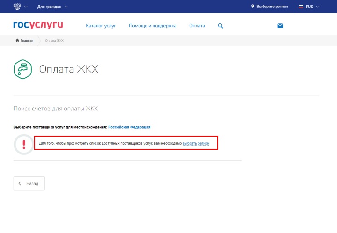Click the 'Оплата ЖКХ' page heading
The width and height of the screenshot is (337, 233).
[x=68, y=69]
